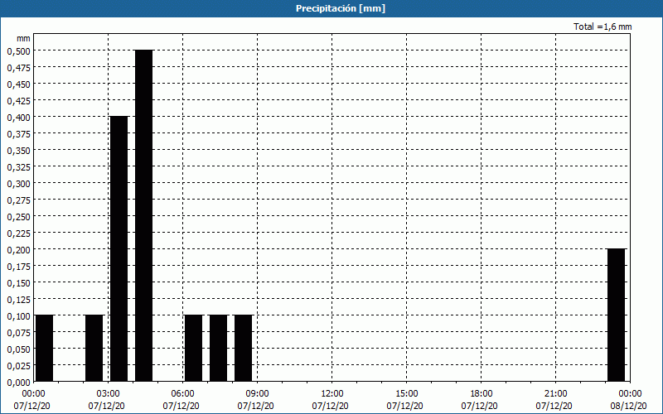Viewport: 663px width, 414px height.
Task: Click the 0,350 y-axis label
Action: coord(18,151)
